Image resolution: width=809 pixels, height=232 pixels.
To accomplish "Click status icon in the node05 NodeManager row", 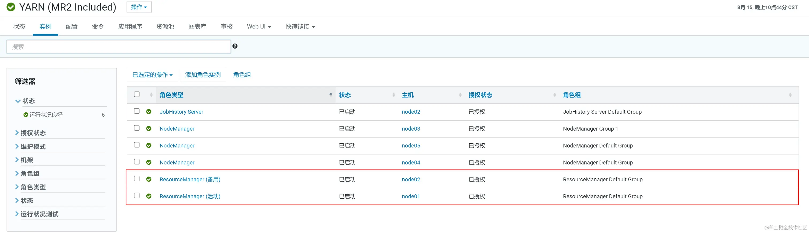I will [x=149, y=146].
